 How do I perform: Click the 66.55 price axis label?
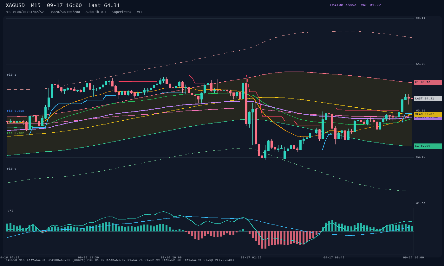click(421, 18)
